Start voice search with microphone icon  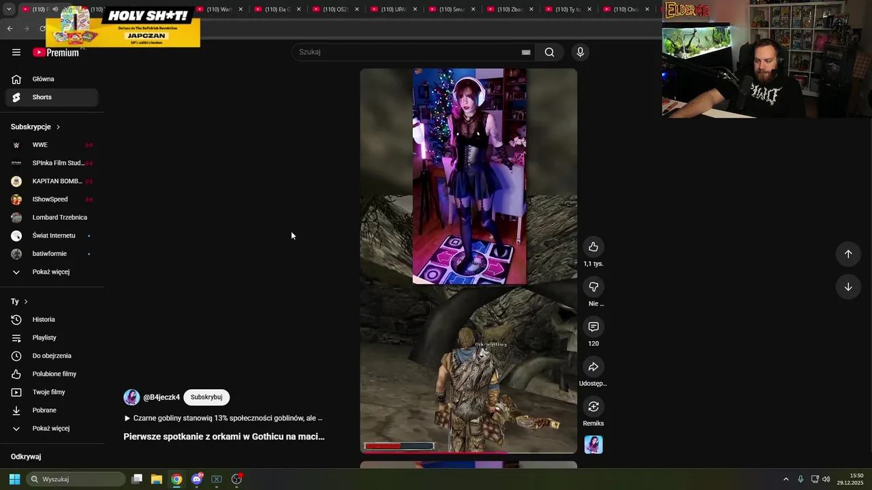580,52
